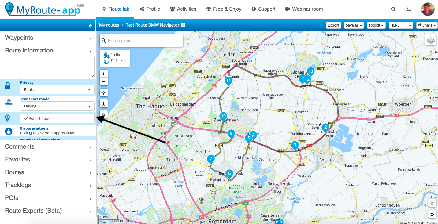Click the Privacy padlock icon
The image size is (438, 224).
(8, 86)
